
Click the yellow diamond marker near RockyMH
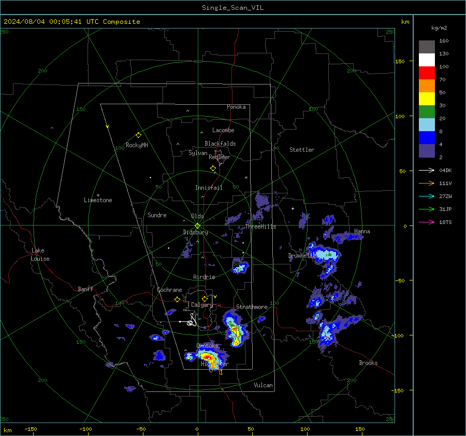[x=138, y=135]
